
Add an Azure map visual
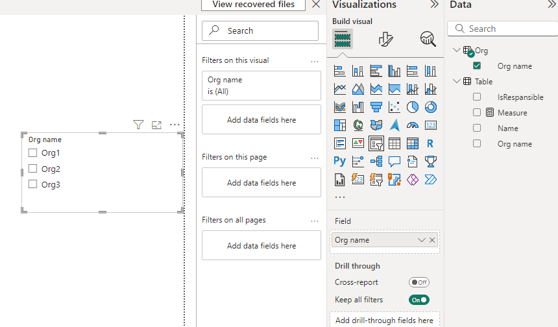pos(394,125)
